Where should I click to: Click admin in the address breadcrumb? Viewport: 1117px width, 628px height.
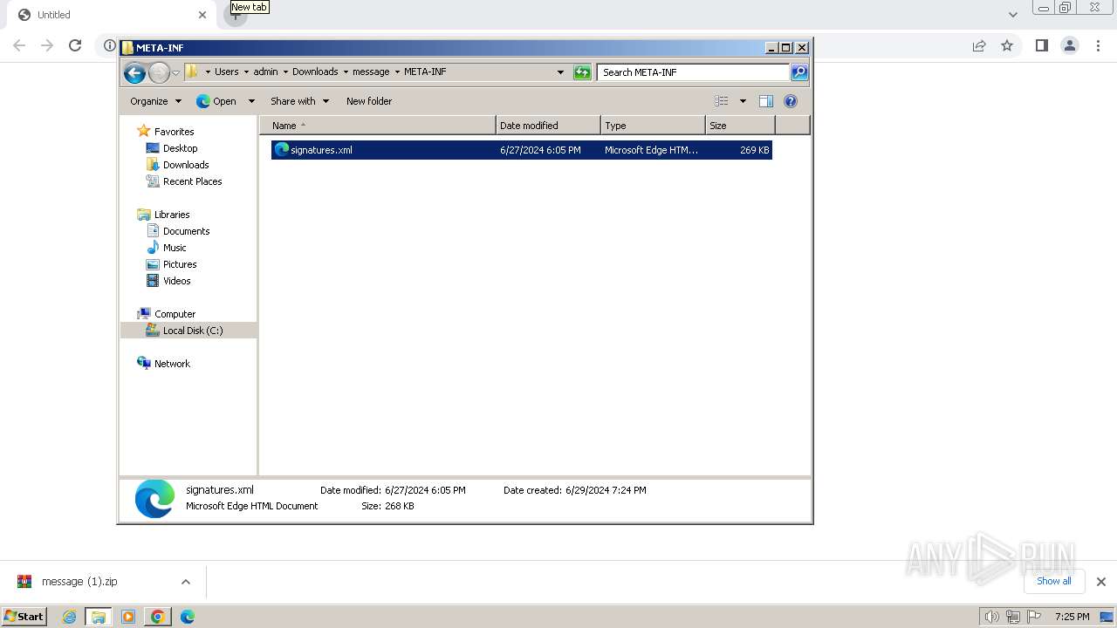point(265,72)
